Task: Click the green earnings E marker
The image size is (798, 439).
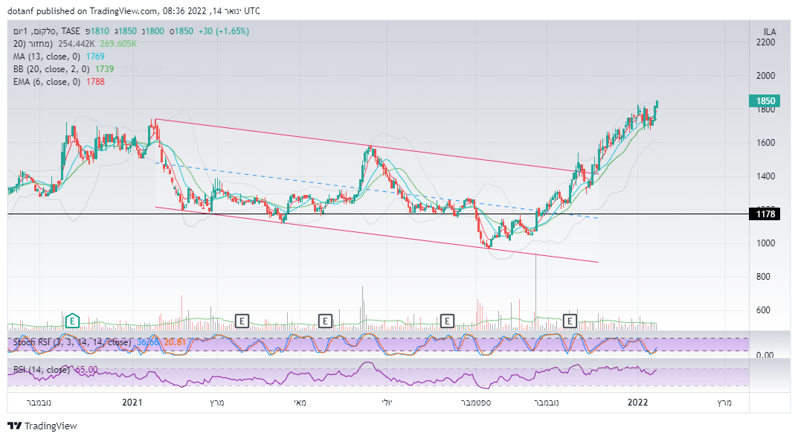Action: [72, 321]
